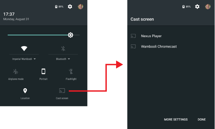The width and height of the screenshot is (215, 129).
Task: Tap DONE button
Action: [x=201, y=119]
